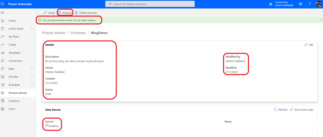Image resolution: width=323 pixels, height=137 pixels.
Task: Click Delete process in toolbar
Action: point(86,13)
